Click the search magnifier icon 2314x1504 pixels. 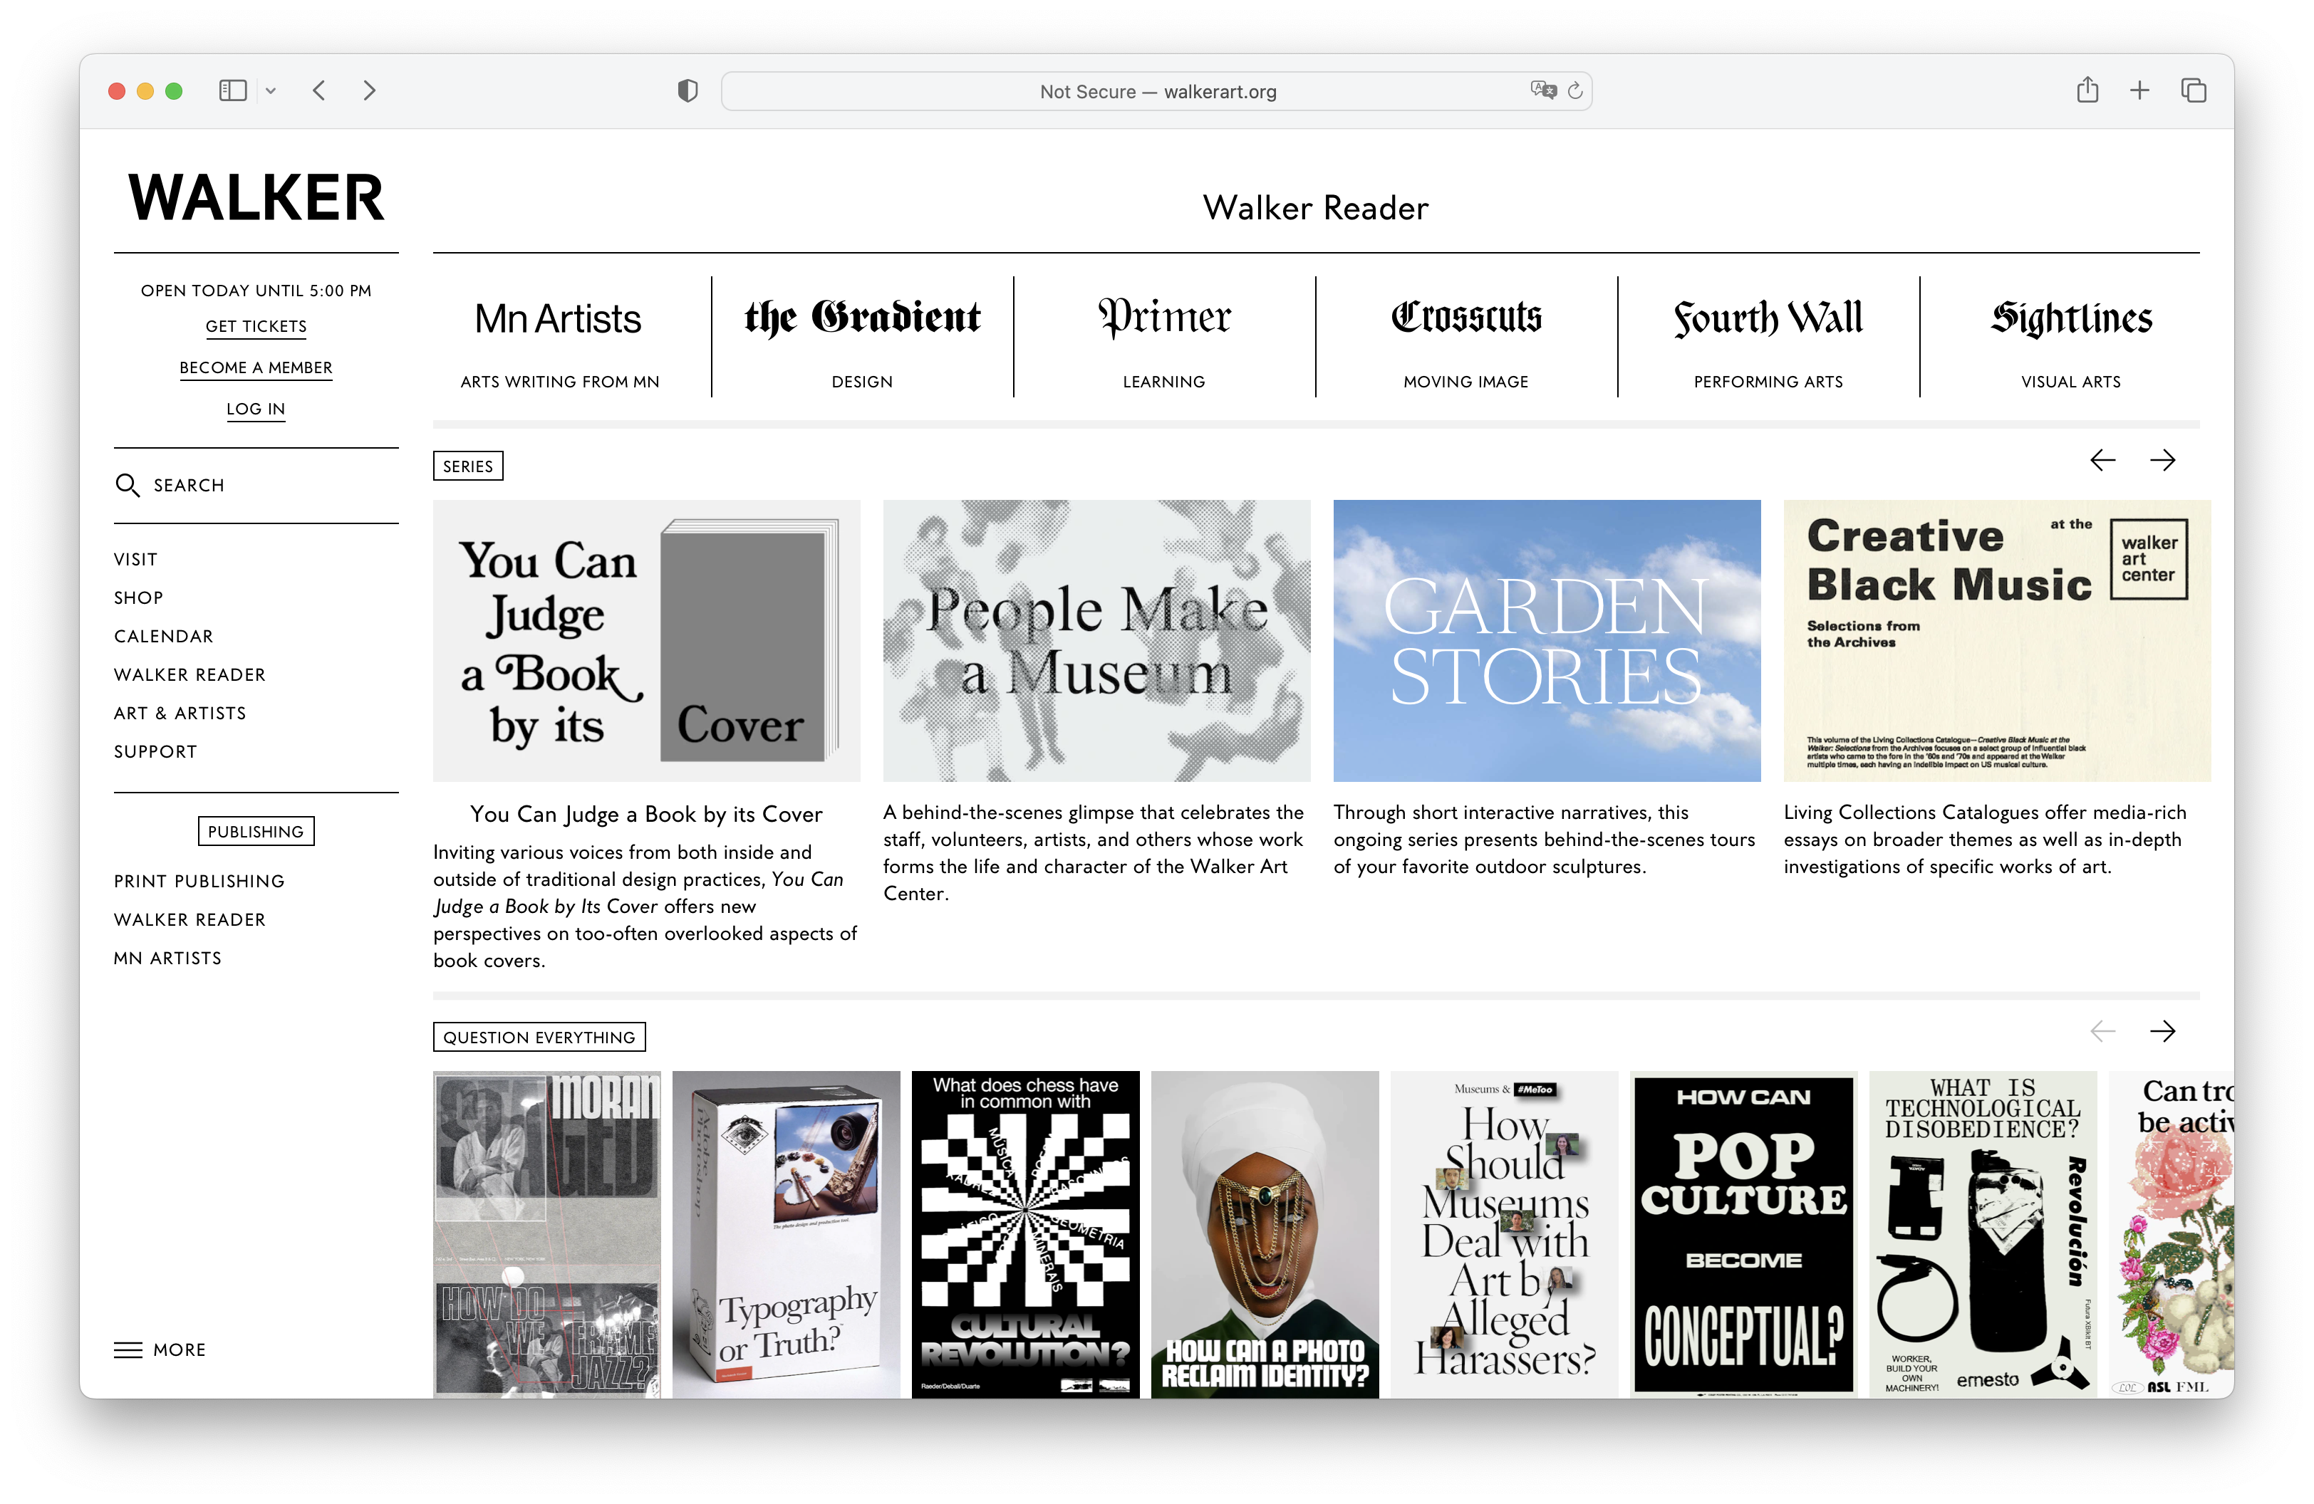128,485
